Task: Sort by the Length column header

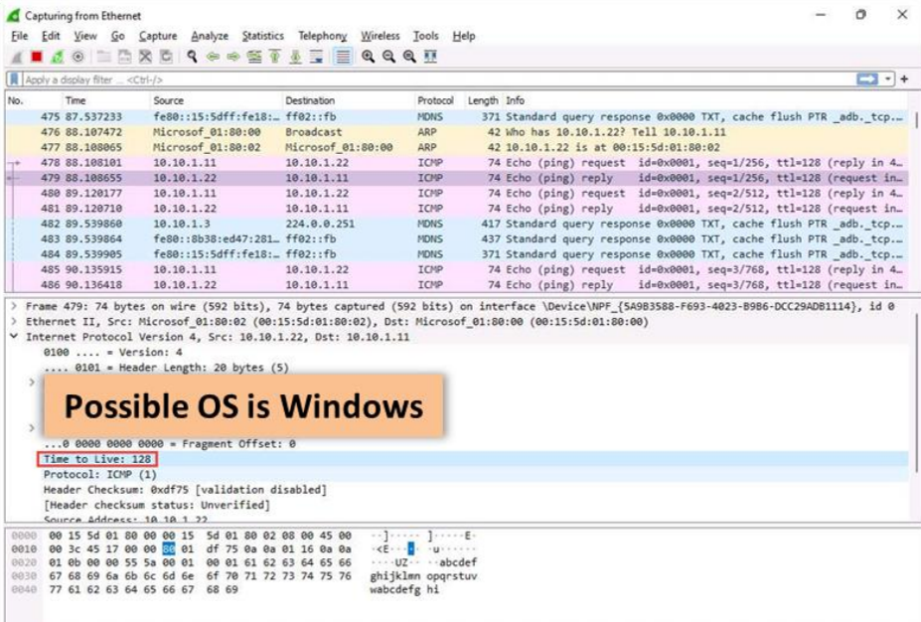Action: (x=484, y=100)
